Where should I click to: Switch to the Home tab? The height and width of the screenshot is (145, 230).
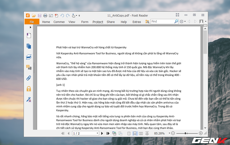46,22
